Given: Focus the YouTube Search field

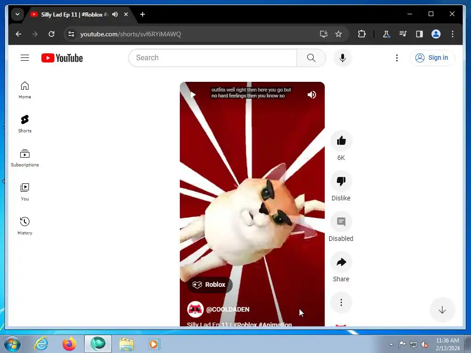Looking at the screenshot, I should point(213,57).
